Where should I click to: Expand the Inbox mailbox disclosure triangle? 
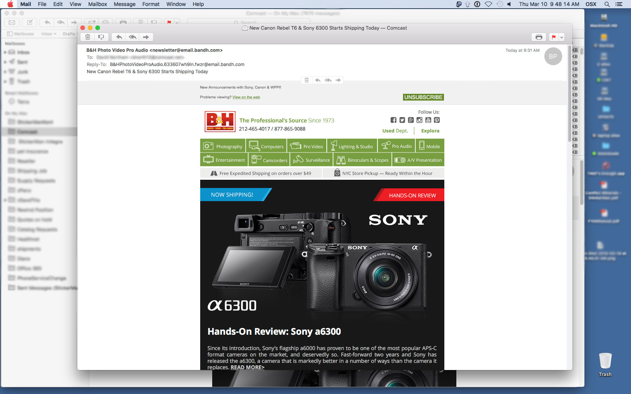coord(5,52)
